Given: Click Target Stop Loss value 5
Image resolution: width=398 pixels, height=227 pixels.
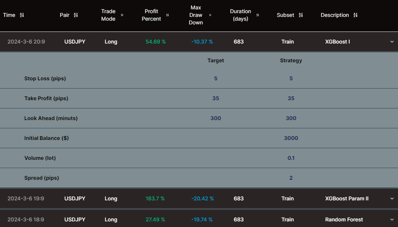Looking at the screenshot, I should coord(216,78).
